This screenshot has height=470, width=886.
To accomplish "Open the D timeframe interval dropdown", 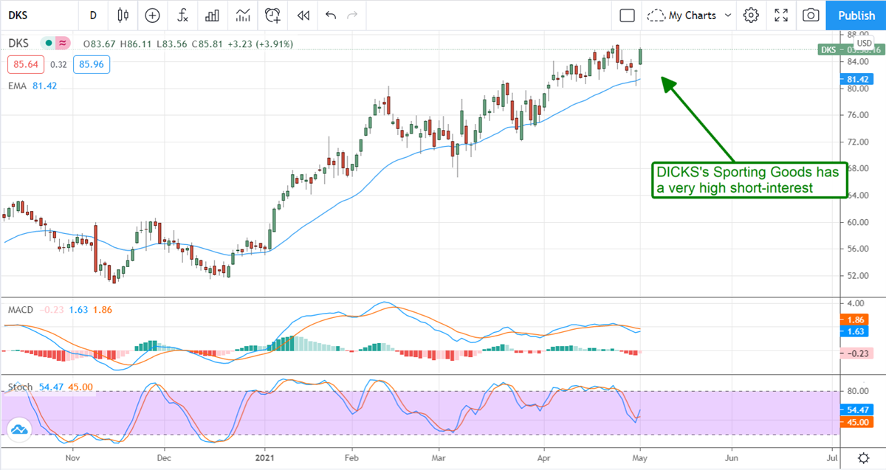I will [x=93, y=15].
